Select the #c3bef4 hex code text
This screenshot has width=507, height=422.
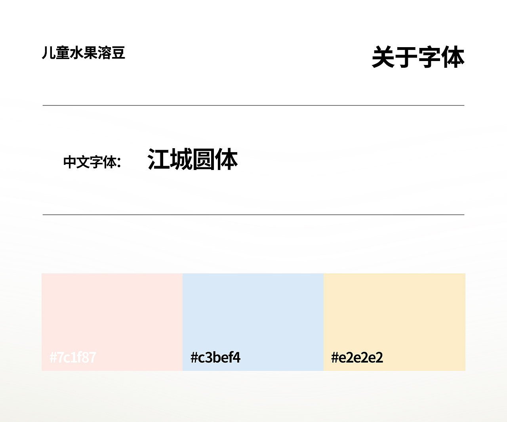point(215,357)
